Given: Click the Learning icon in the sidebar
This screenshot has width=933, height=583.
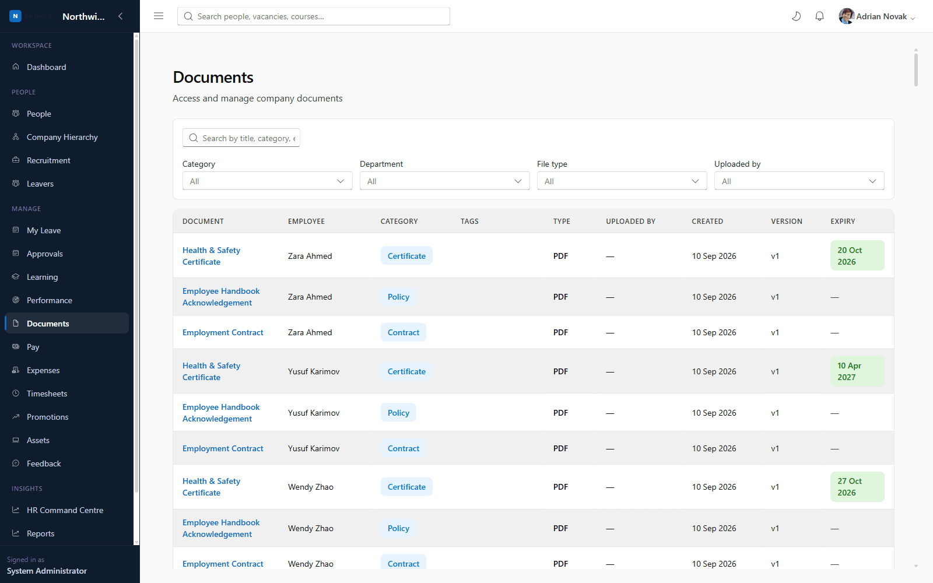Looking at the screenshot, I should [x=16, y=277].
